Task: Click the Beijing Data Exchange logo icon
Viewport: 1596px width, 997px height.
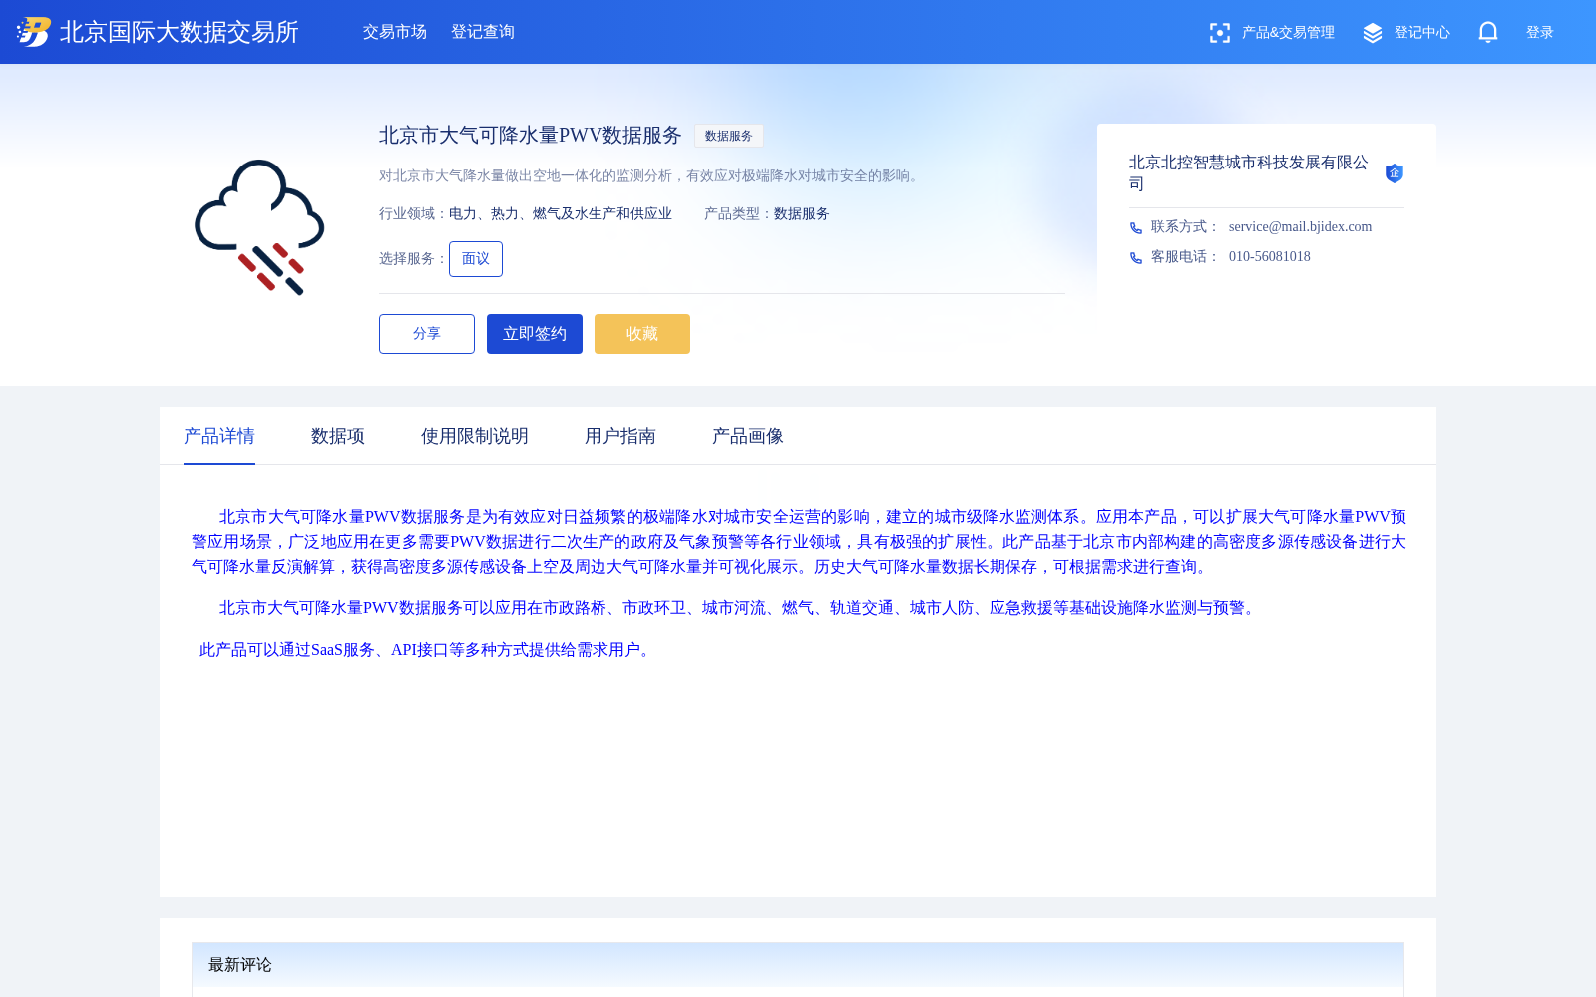Action: (34, 32)
